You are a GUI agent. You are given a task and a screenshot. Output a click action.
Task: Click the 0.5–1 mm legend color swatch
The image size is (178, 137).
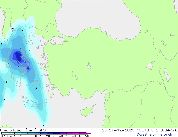pos(11,133)
